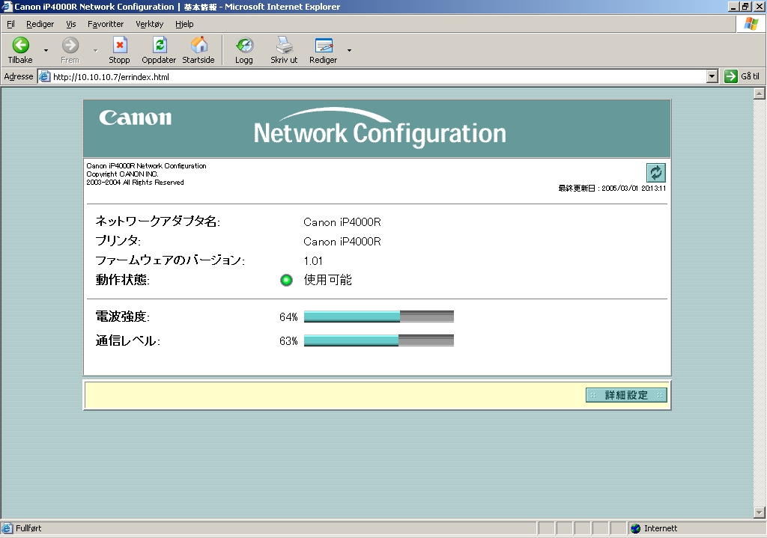Image resolution: width=767 pixels, height=538 pixels.
Task: Click the 最終更新日 timestamp text
Action: point(612,188)
